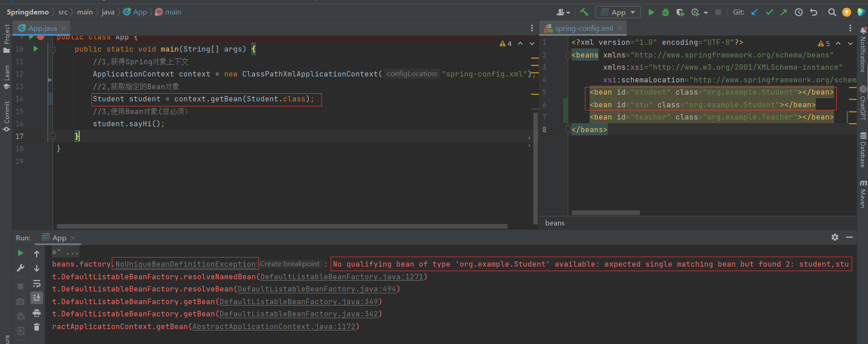
Task: Toggle soft-wrap in console
Action: pos(37,283)
